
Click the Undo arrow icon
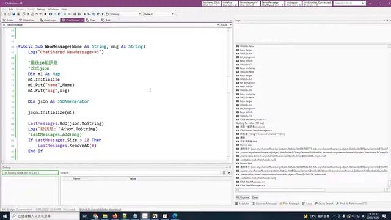pos(37,14)
